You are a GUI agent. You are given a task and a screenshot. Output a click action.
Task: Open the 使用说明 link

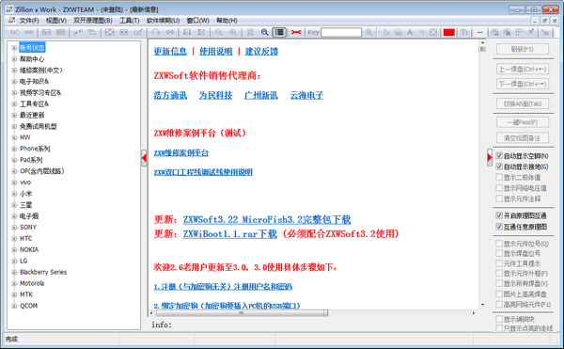pos(216,52)
